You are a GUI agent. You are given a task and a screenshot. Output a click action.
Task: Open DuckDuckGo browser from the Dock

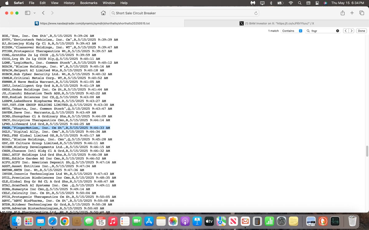click(323, 221)
